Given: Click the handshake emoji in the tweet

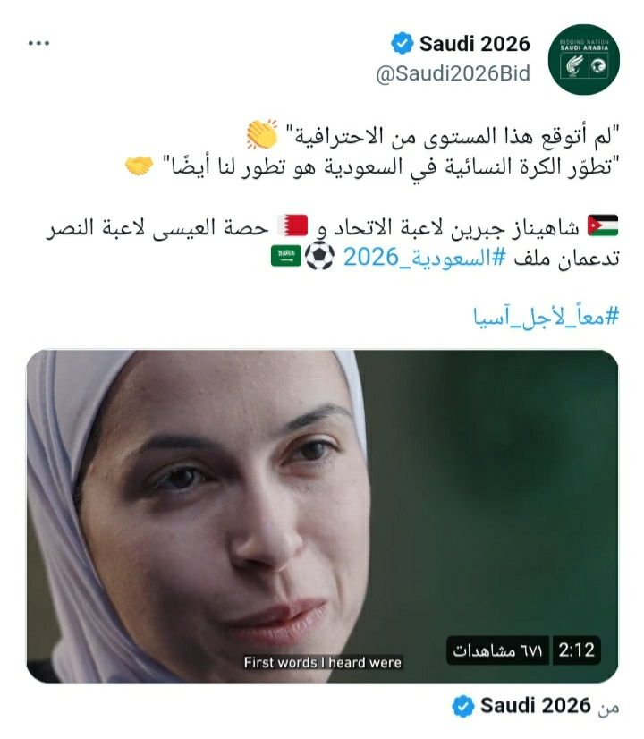Looking at the screenshot, I should click(x=139, y=166).
